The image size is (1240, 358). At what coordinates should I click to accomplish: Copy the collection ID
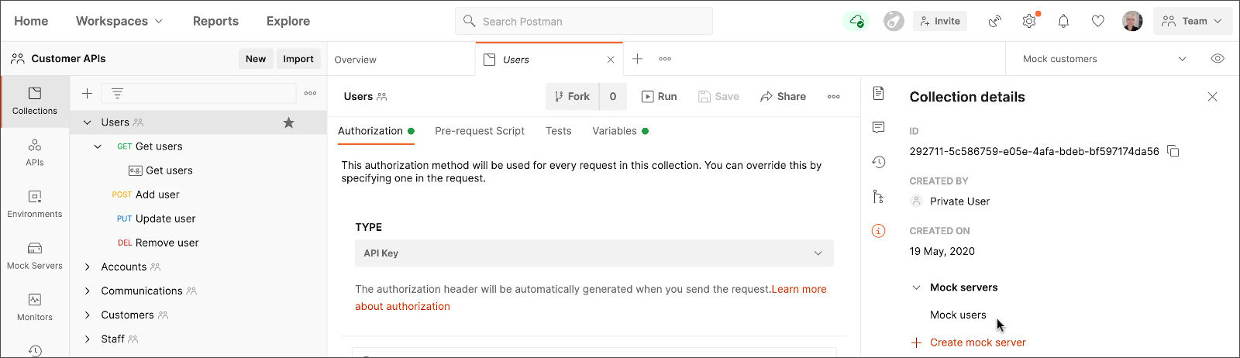(x=1173, y=151)
